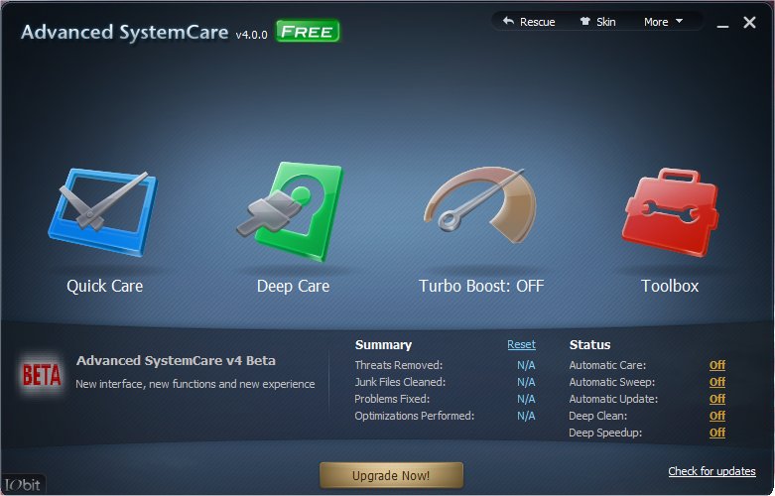Open the Skin menu item
This screenshot has height=496, width=775.
pos(597,22)
